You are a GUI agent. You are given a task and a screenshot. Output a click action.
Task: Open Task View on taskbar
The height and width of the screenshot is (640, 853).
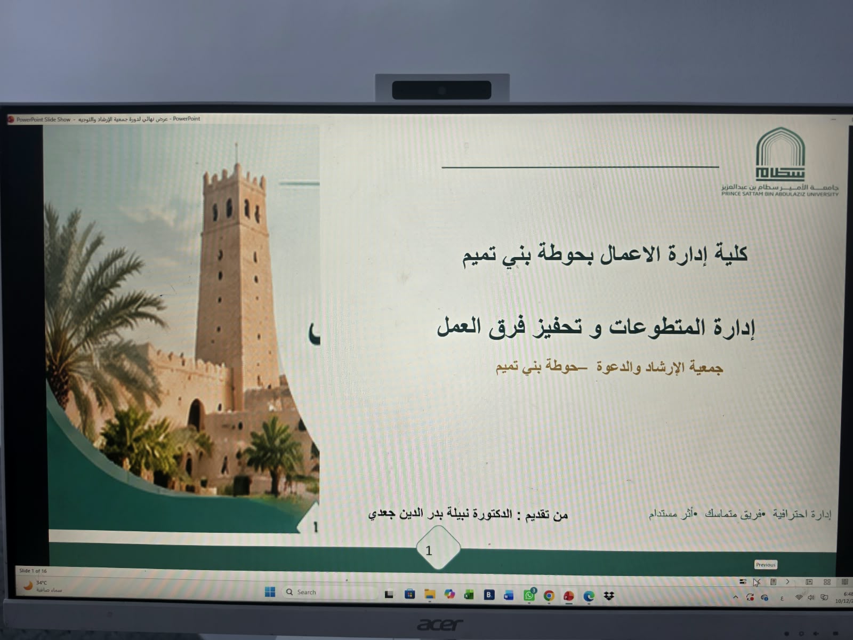click(x=389, y=594)
